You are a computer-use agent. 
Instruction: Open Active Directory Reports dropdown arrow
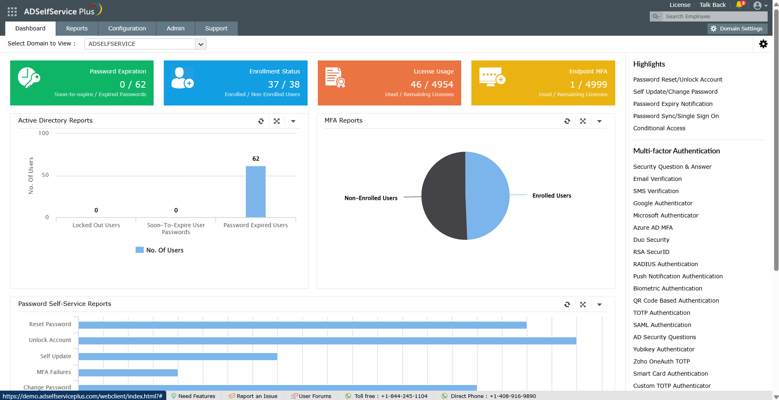click(293, 121)
